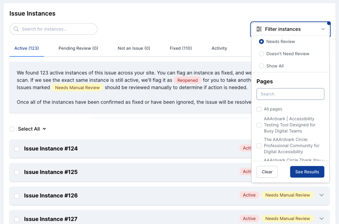Select the Needs Review radio option
Image resolution: width=339 pixels, height=224 pixels.
click(x=262, y=42)
